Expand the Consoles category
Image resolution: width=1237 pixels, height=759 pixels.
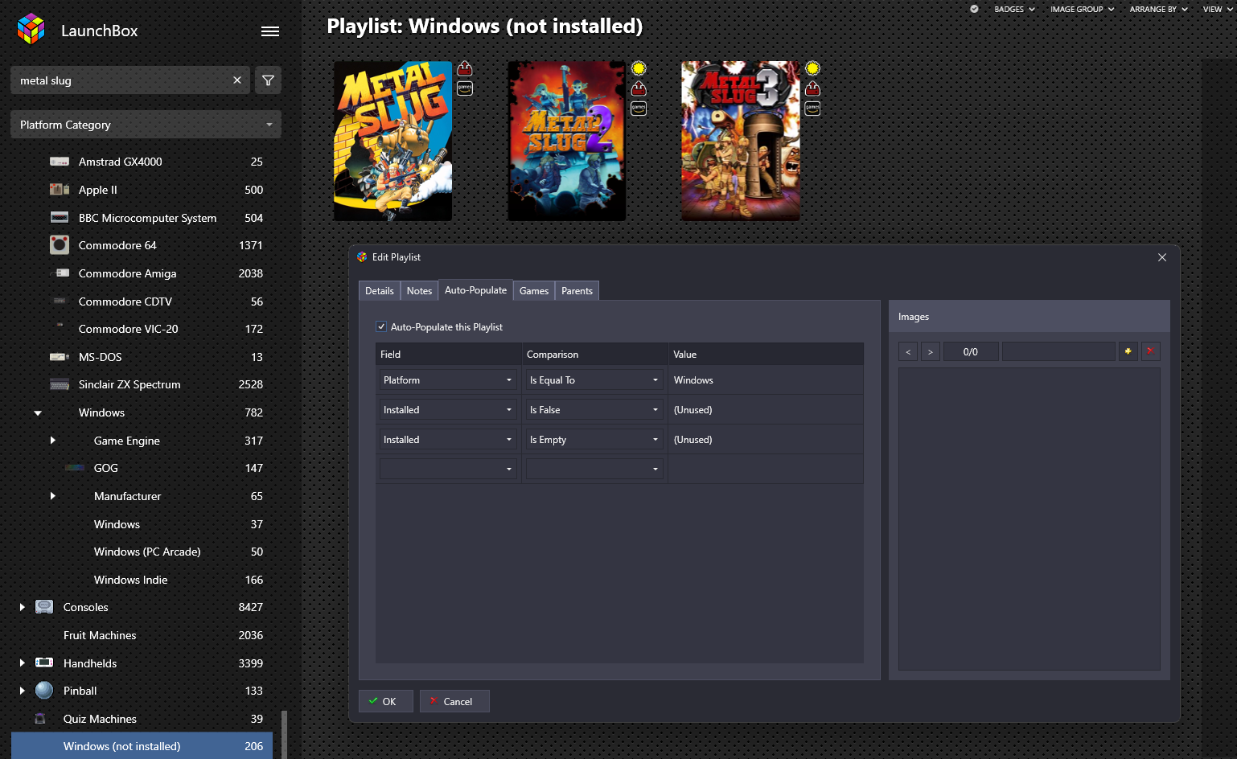(x=23, y=607)
